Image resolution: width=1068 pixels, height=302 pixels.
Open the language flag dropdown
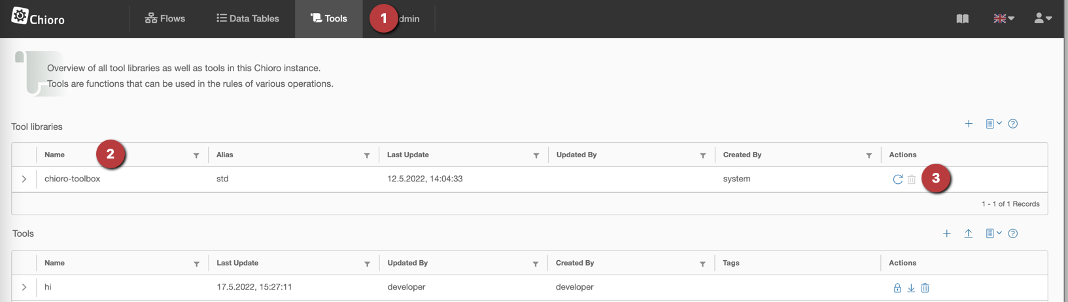click(1003, 19)
